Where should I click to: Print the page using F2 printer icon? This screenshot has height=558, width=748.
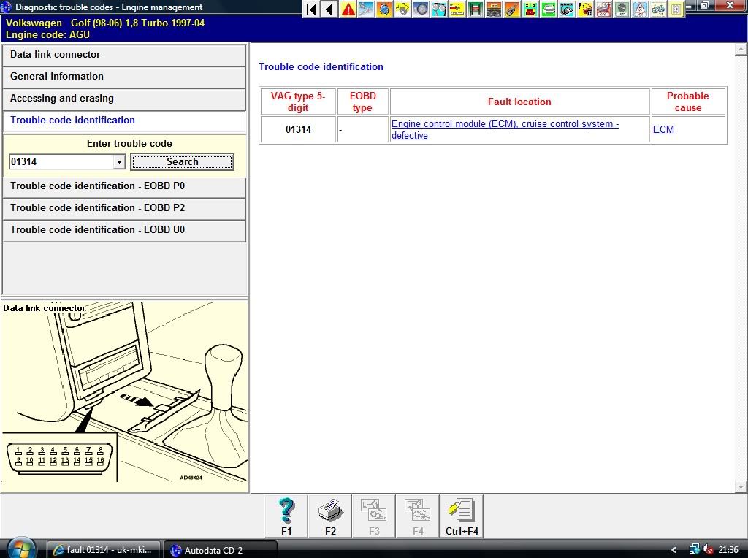[330, 516]
